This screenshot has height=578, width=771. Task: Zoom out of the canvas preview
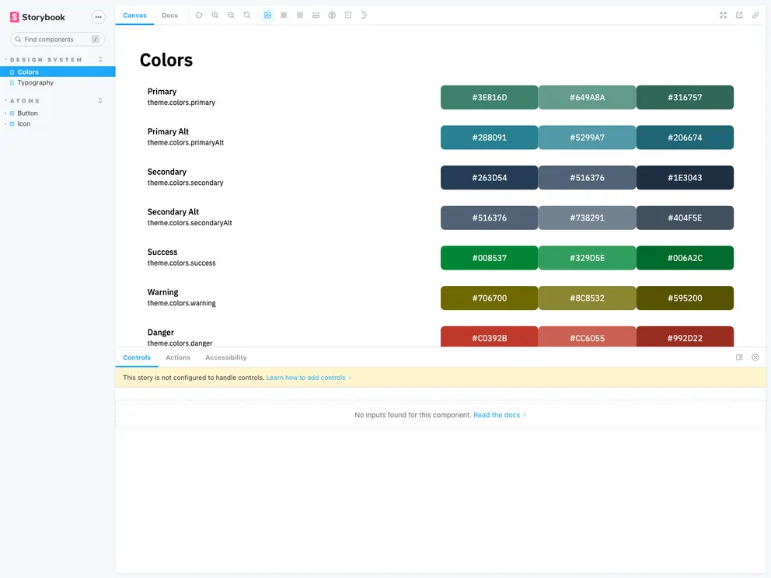(231, 16)
